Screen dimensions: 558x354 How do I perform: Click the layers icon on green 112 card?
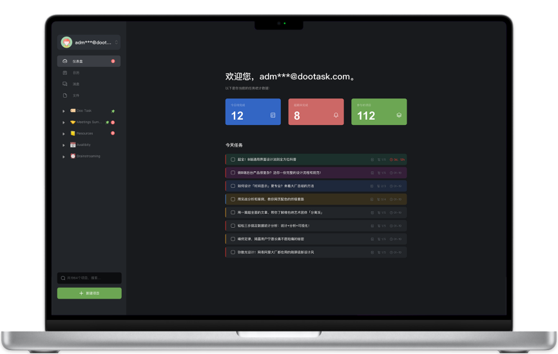(399, 115)
